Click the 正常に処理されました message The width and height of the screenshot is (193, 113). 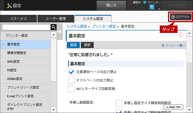pyautogui.click(x=90, y=55)
